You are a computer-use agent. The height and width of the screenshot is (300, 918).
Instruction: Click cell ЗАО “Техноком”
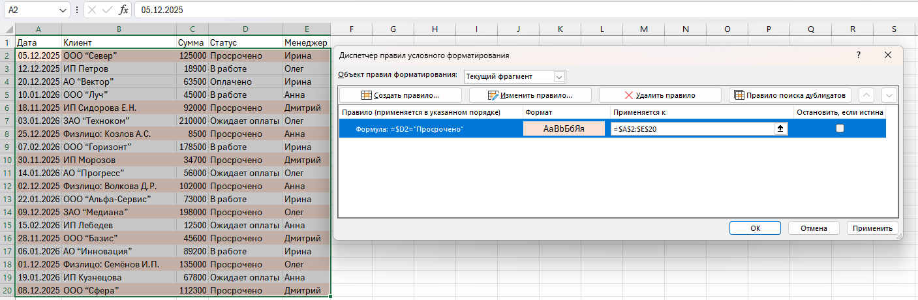click(119, 121)
